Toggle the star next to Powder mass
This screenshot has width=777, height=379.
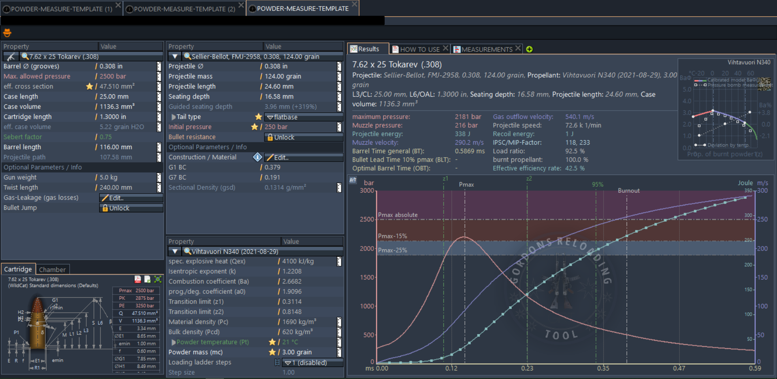tap(272, 352)
